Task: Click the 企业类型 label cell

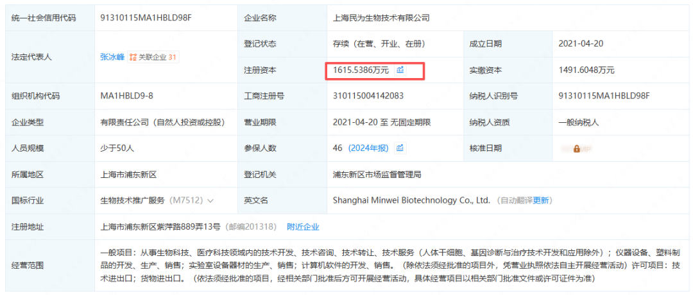Action: [x=50, y=122]
